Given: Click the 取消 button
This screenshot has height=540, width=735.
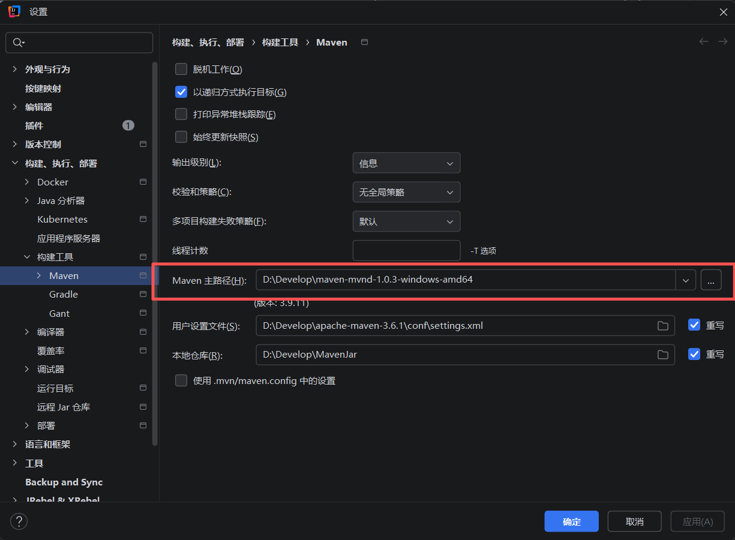Looking at the screenshot, I should [x=634, y=521].
